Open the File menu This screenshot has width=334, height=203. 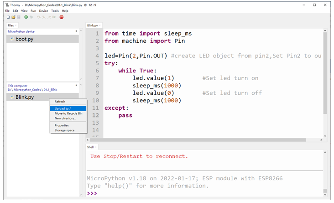pos(7,10)
